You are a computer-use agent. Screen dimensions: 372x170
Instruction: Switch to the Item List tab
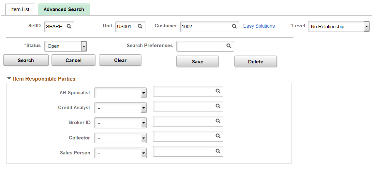(21, 9)
